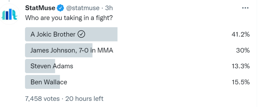Click the 13.3% result percentage

pos(241,66)
